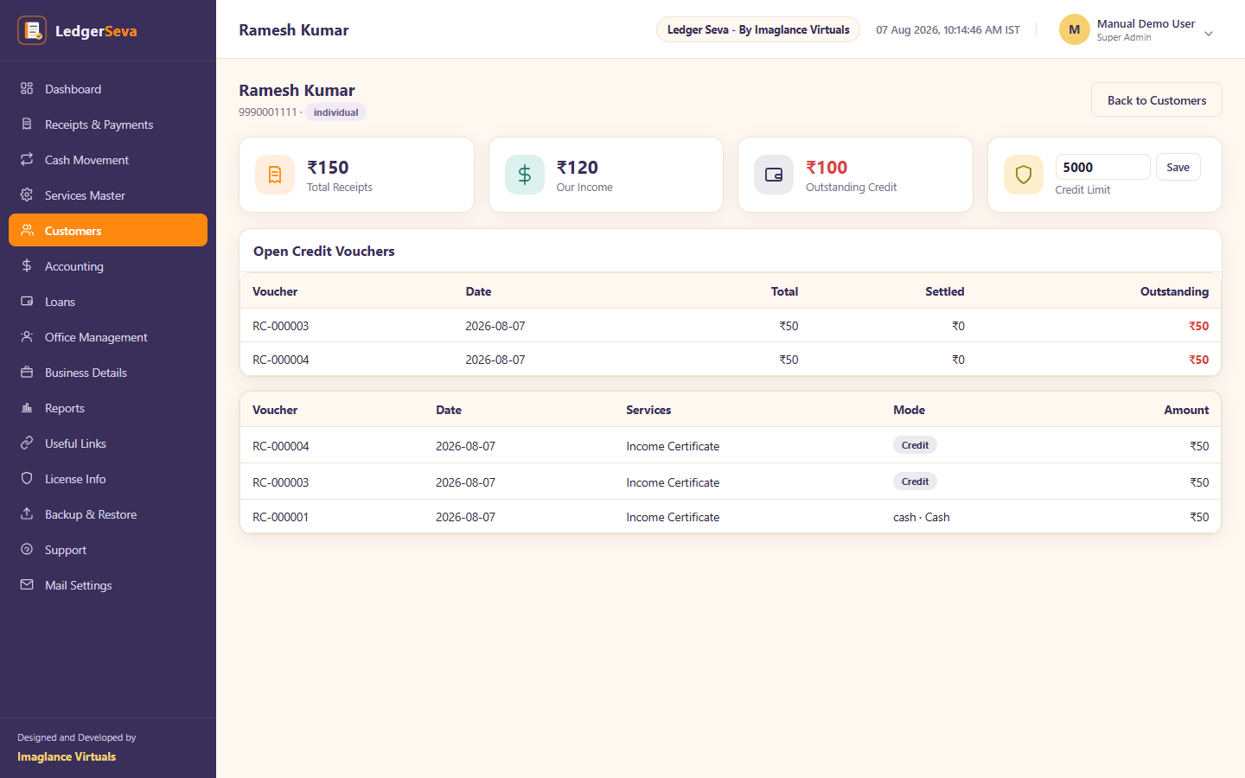Click Income Certificate in RC-000001 row

click(x=673, y=517)
